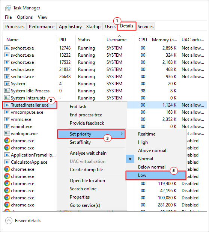Click the wininit.exe process icon
The height and width of the screenshot is (232, 209).
pyautogui.click(x=7, y=126)
